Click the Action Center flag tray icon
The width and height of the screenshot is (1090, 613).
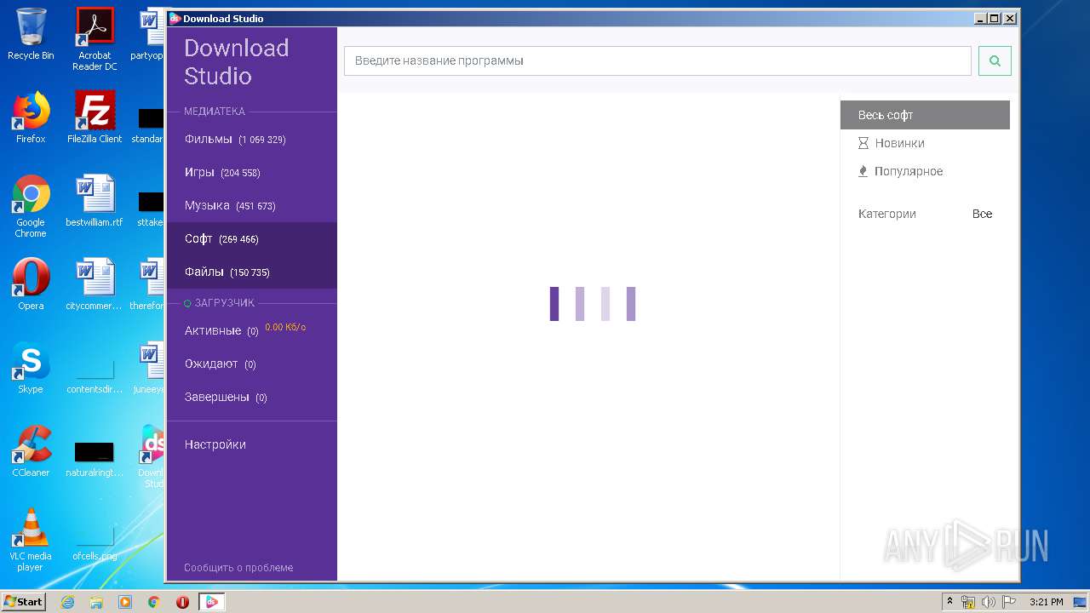1008,602
